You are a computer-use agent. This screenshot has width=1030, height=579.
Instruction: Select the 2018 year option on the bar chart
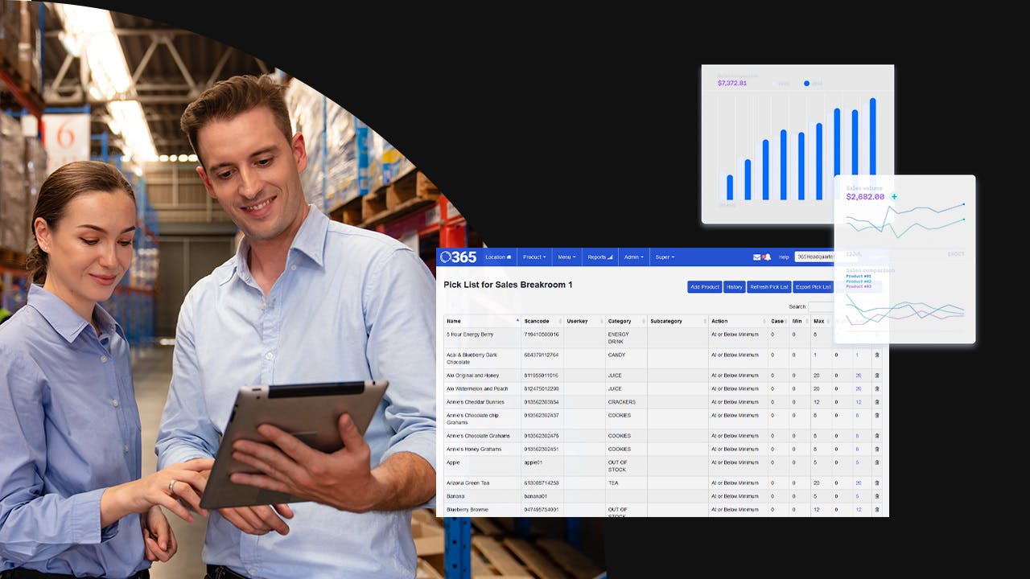pyautogui.click(x=807, y=83)
